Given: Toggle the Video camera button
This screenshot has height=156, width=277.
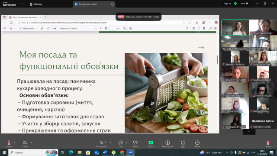Looking at the screenshot, I should coord(25,144).
